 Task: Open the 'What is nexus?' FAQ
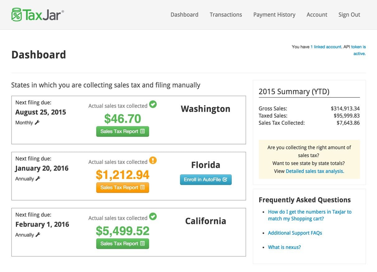(x=284, y=247)
